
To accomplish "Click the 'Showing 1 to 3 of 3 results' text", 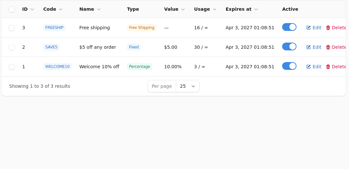I will pos(39,86).
